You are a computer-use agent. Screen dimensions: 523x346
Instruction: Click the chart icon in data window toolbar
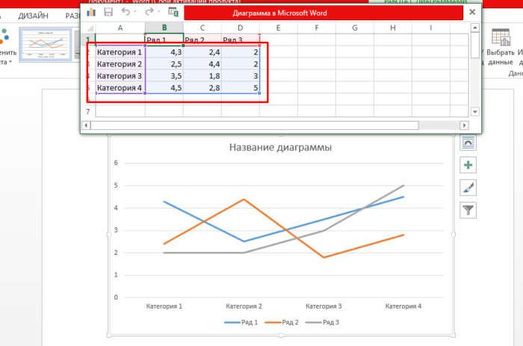click(x=91, y=13)
